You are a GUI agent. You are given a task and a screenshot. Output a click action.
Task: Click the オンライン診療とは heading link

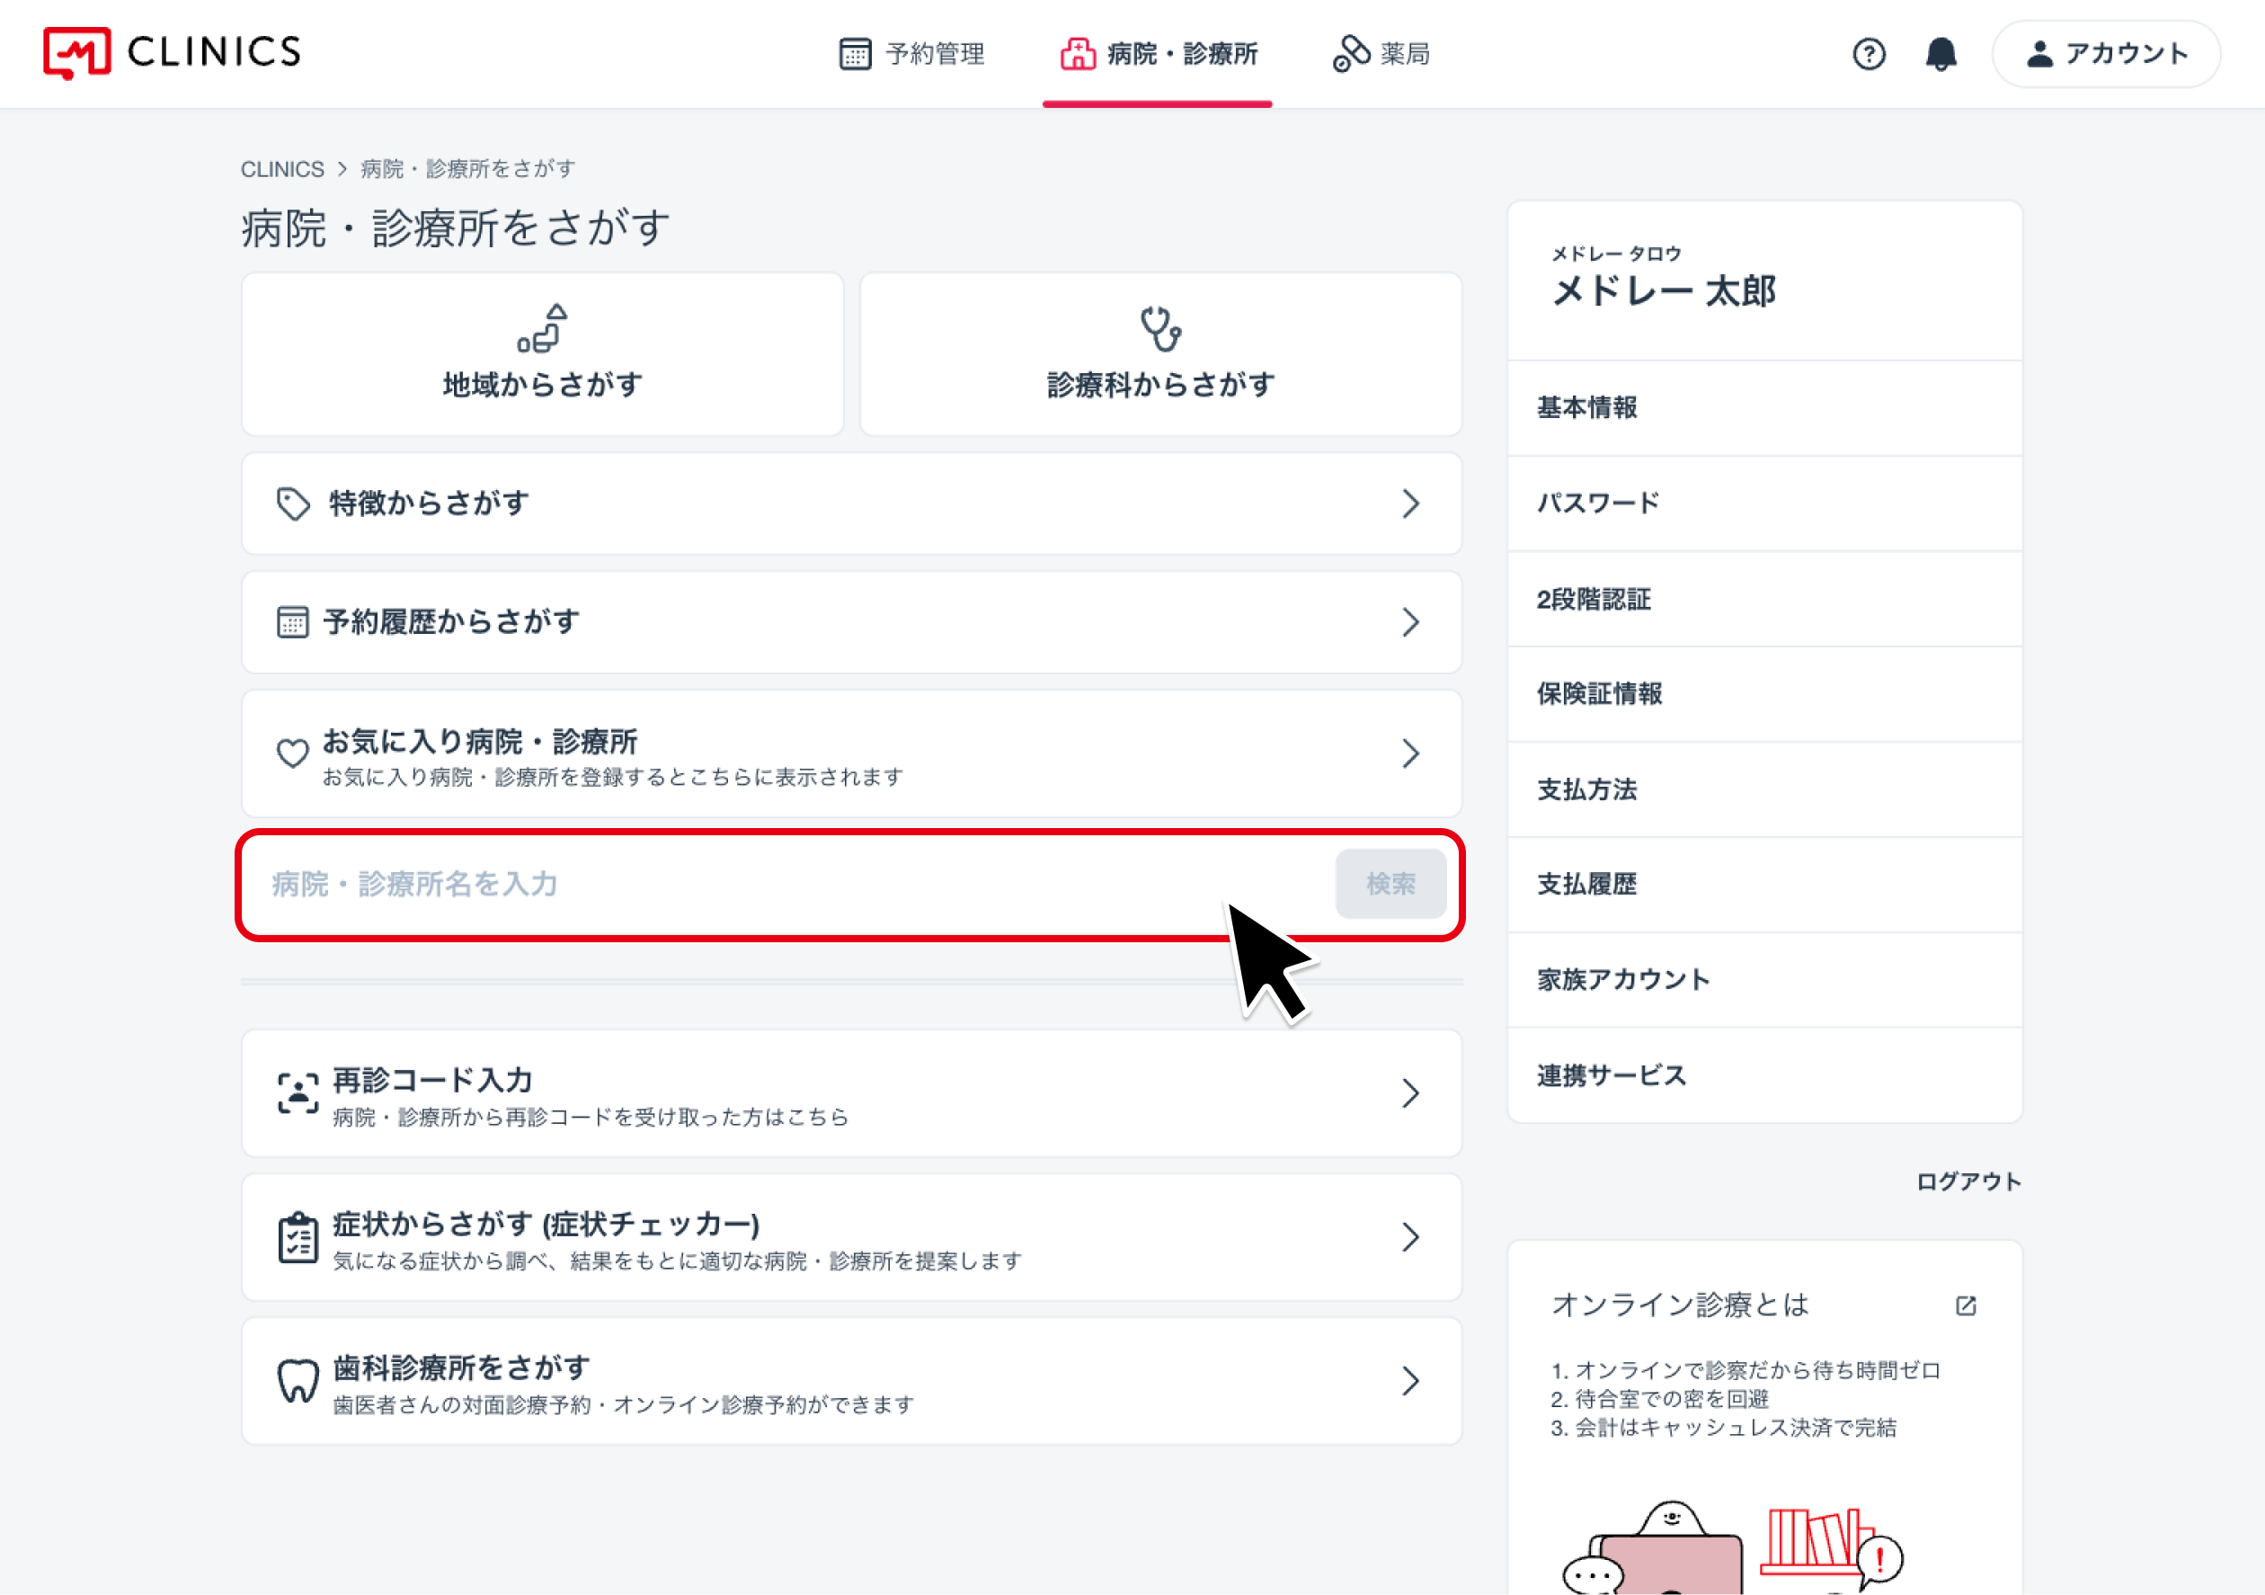(x=1680, y=1305)
